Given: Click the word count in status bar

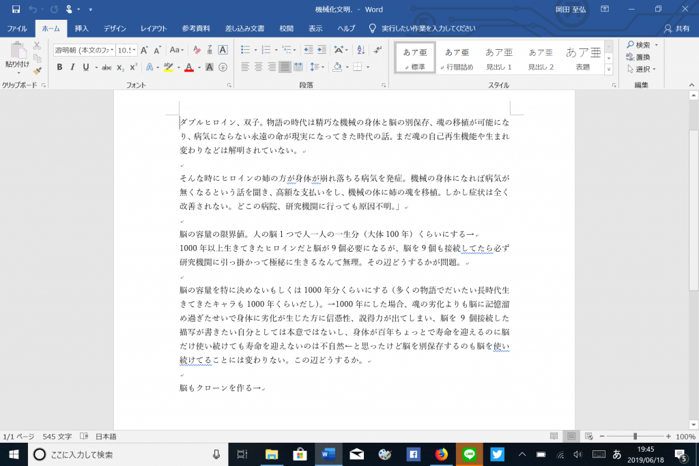Looking at the screenshot, I should tap(57, 437).
